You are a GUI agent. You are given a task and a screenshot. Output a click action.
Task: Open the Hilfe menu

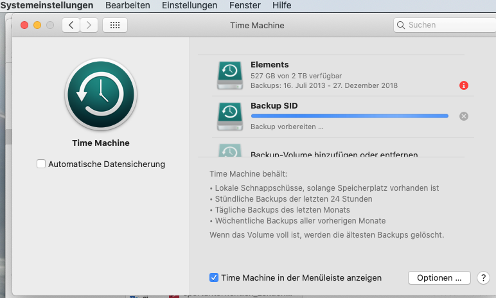[281, 5]
